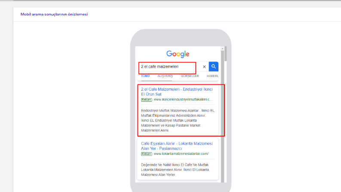Click the Reklam badge of second ad
This screenshot has width=341, height=192.
coord(146,154)
